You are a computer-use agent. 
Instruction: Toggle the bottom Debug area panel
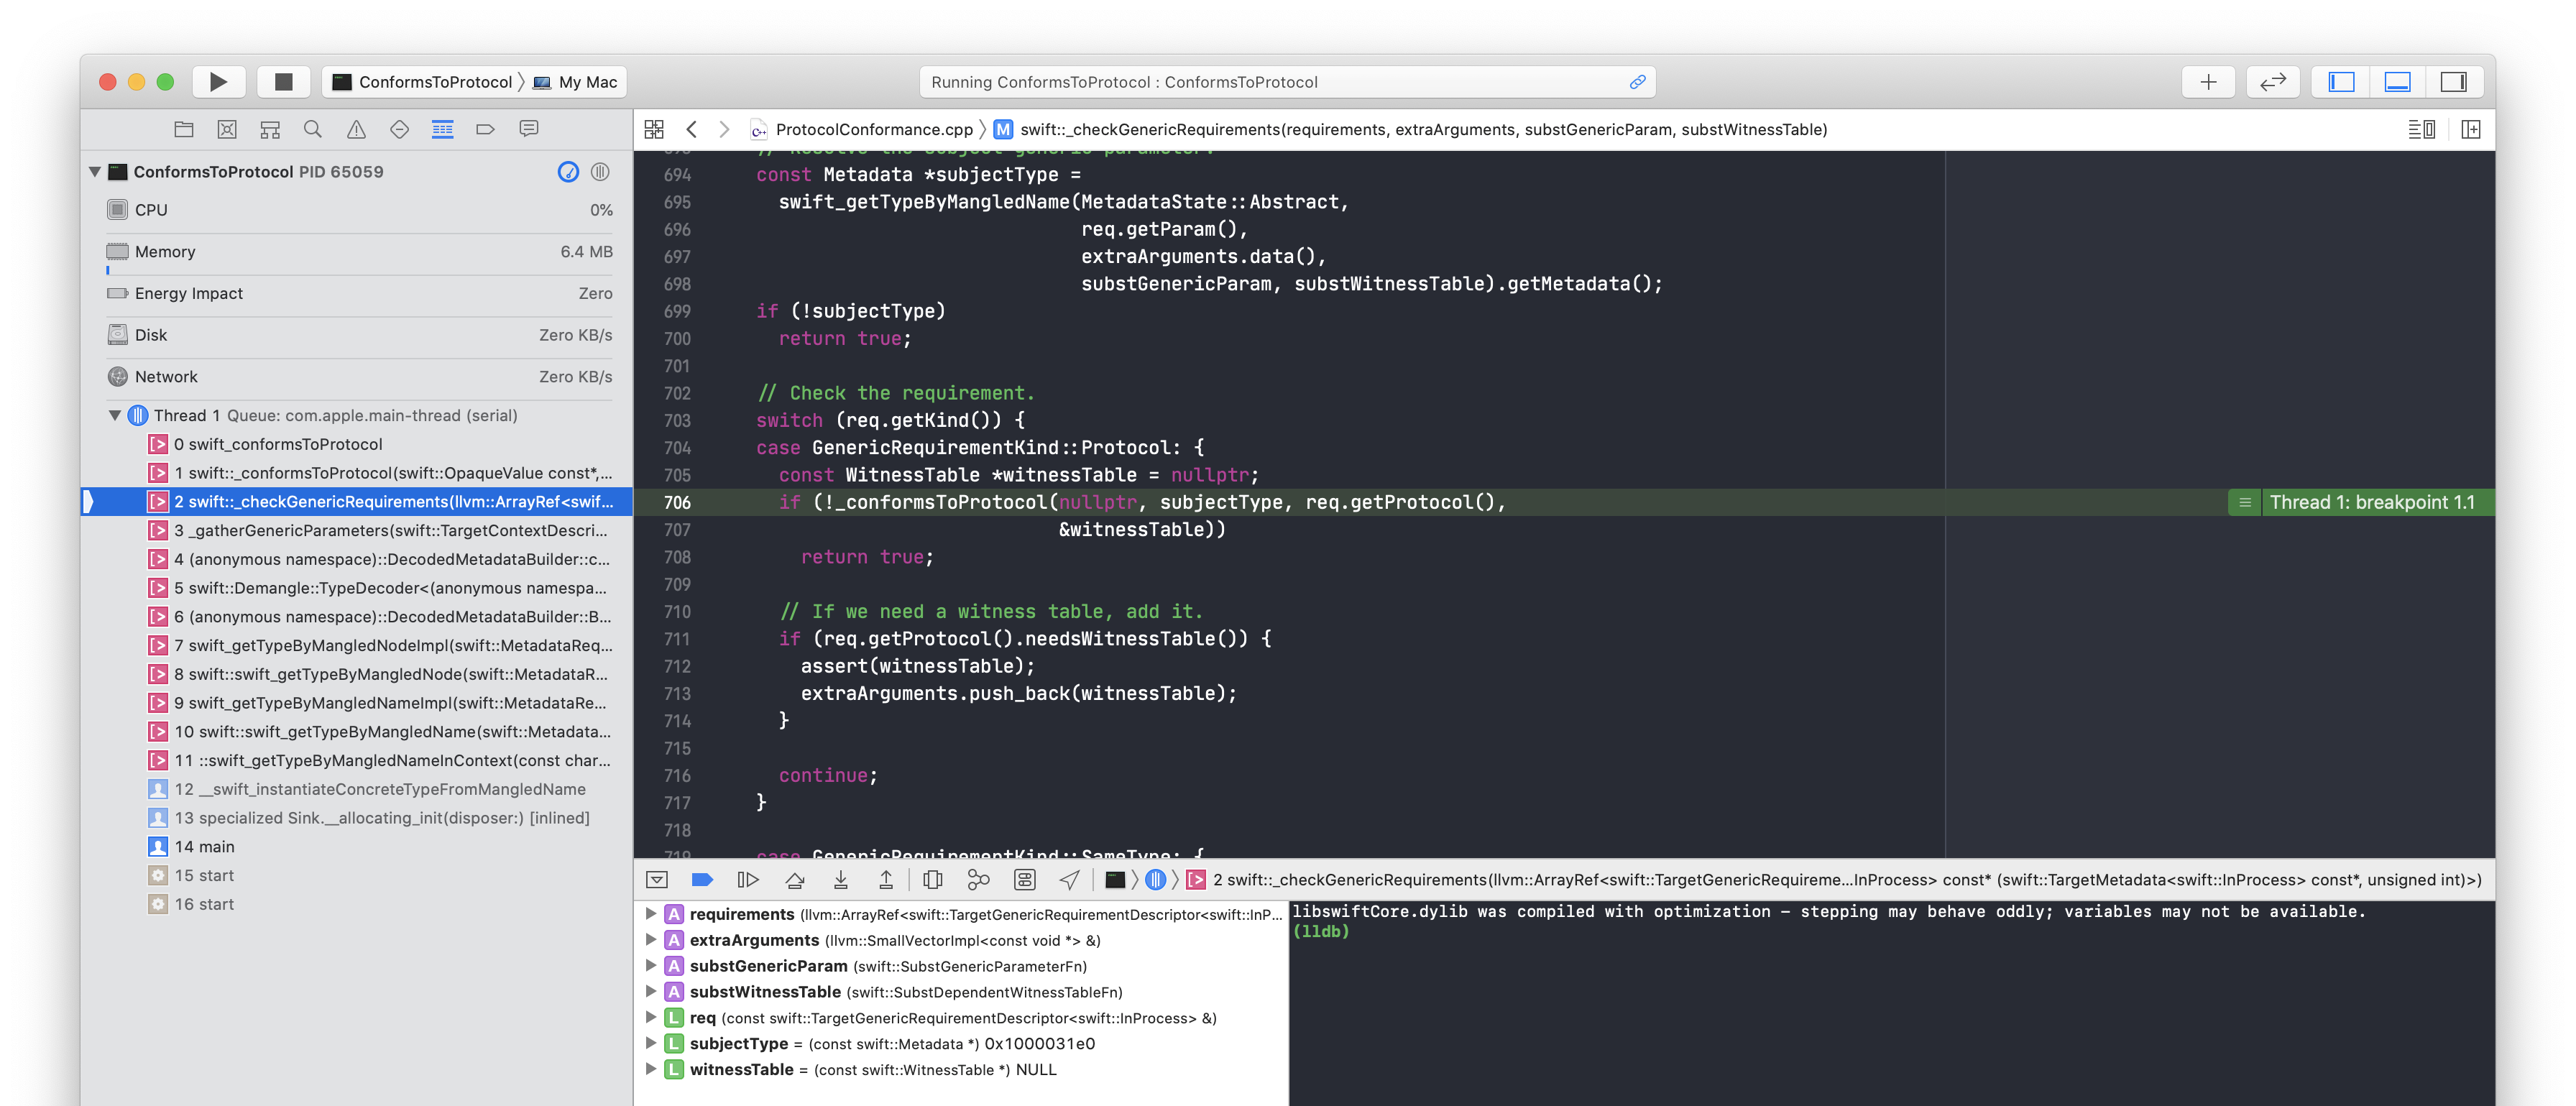point(2397,82)
